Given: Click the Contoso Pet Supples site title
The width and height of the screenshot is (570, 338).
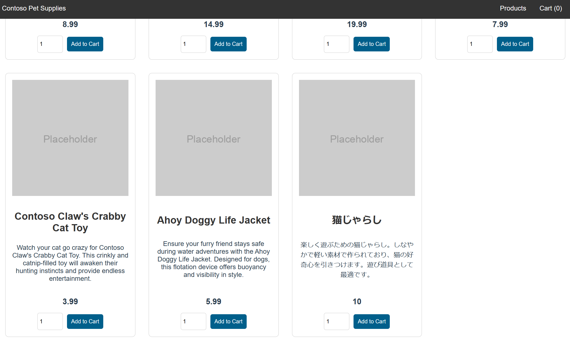Looking at the screenshot, I should tap(34, 8).
